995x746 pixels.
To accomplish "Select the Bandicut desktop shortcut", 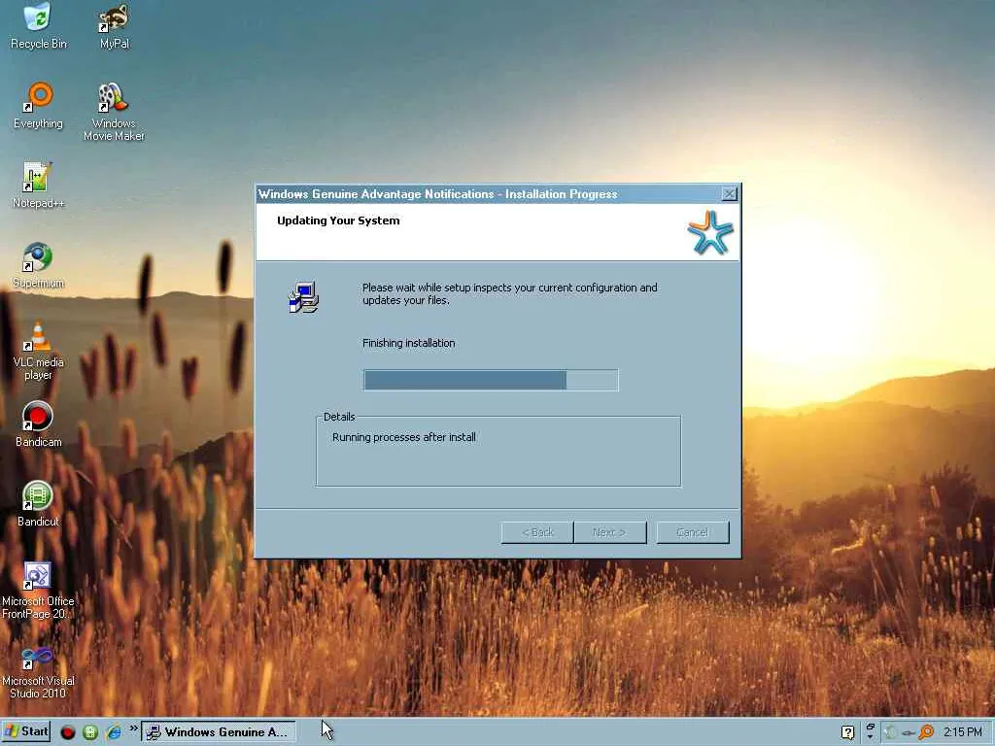I will click(x=38, y=504).
